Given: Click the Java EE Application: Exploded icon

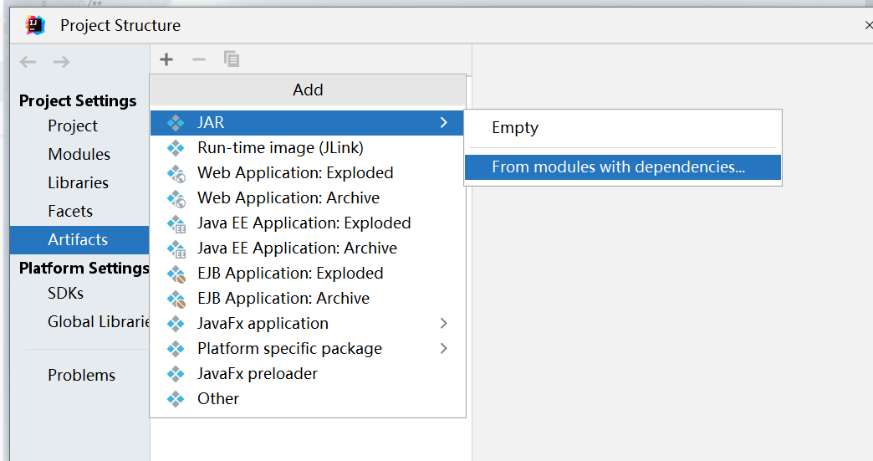Looking at the screenshot, I should (176, 223).
